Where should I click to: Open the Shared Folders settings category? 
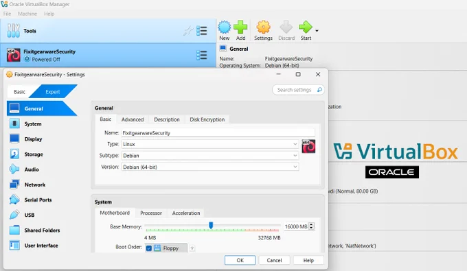tap(41, 231)
